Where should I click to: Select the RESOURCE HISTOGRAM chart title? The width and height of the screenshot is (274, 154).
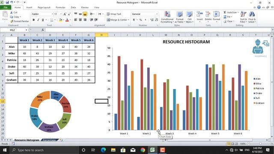click(186, 42)
